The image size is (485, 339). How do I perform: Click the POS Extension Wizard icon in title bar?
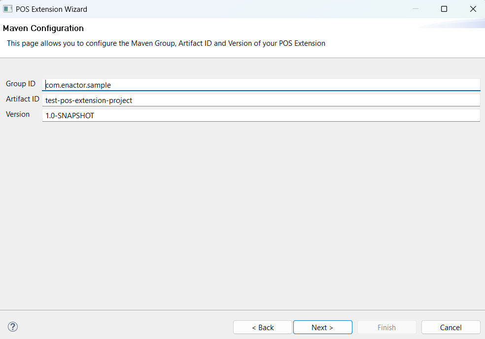[8, 9]
